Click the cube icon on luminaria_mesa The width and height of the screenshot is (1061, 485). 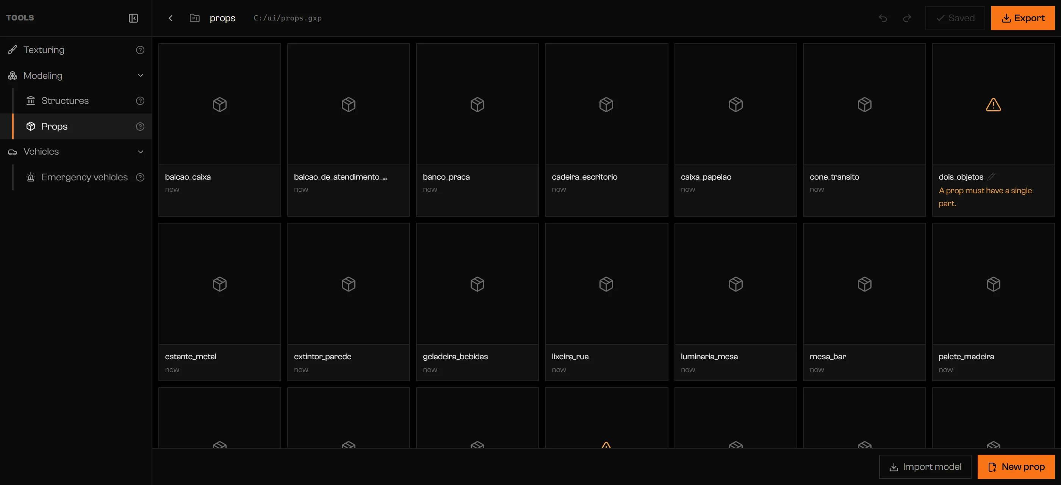735,284
